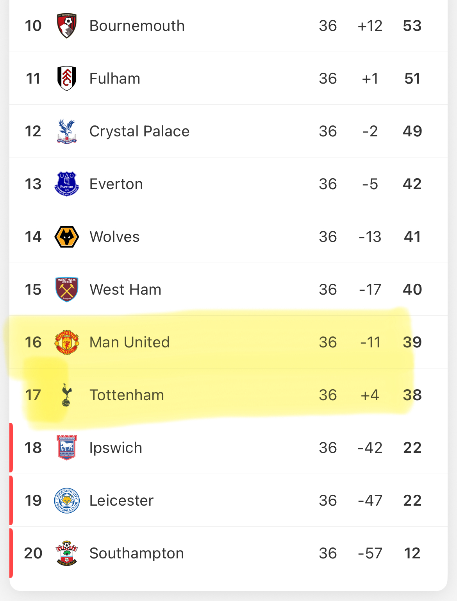Tap the Tottenham cockerel logo
The width and height of the screenshot is (457, 601).
pos(67,395)
